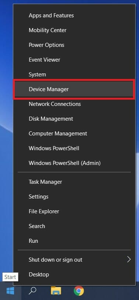Open Google Chrome from the taskbar
Viewport: 139px width, 300px height.
point(79,291)
